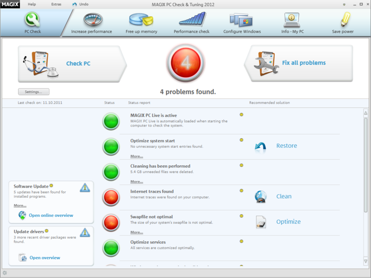Open the Free up memory tab
This screenshot has height=278, width=371.
pos(141,23)
